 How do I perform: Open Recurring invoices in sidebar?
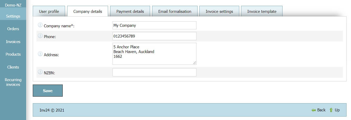click(x=13, y=82)
